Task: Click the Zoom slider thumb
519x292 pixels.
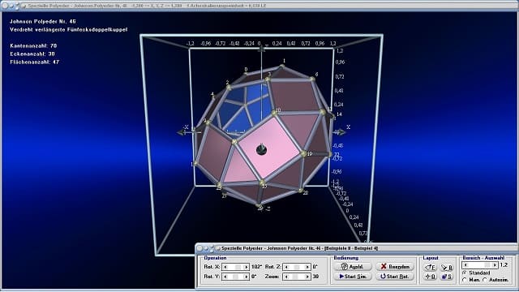Action: pyautogui.click(x=295, y=277)
